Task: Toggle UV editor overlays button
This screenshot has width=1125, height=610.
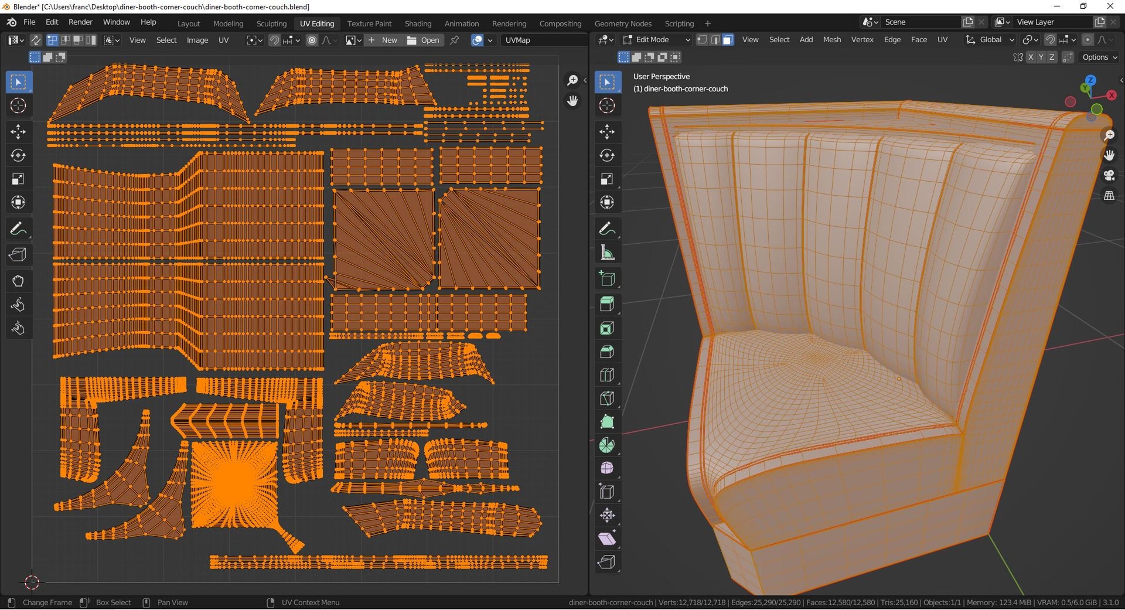Action: coord(478,40)
